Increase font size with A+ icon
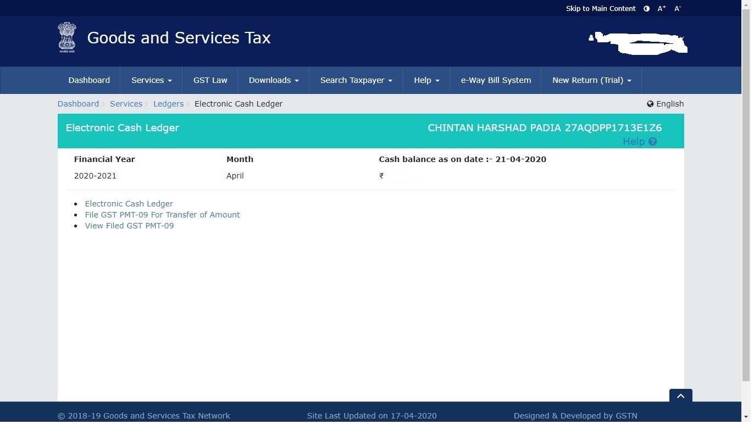Screen dimensions: 754x424 pyautogui.click(x=662, y=9)
